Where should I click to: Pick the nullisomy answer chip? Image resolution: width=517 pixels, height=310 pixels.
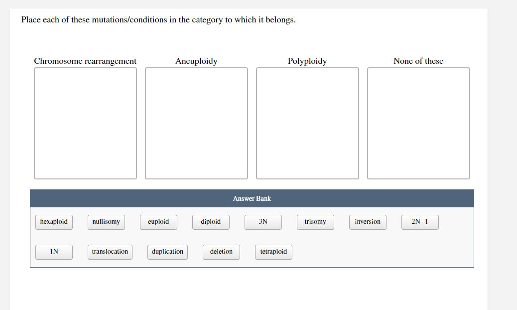[x=106, y=222]
